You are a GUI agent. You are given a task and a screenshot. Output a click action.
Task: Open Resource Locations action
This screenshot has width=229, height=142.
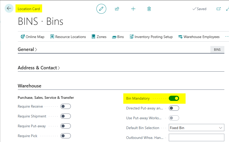[68, 37]
